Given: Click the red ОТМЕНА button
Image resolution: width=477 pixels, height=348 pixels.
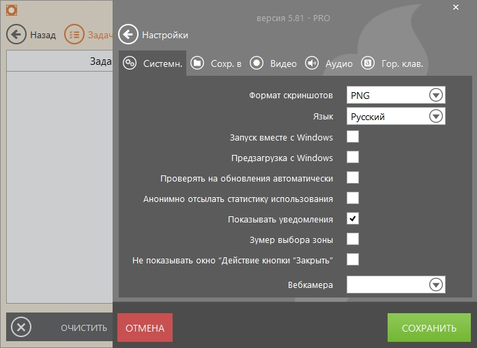Looking at the screenshot, I should pos(145,328).
